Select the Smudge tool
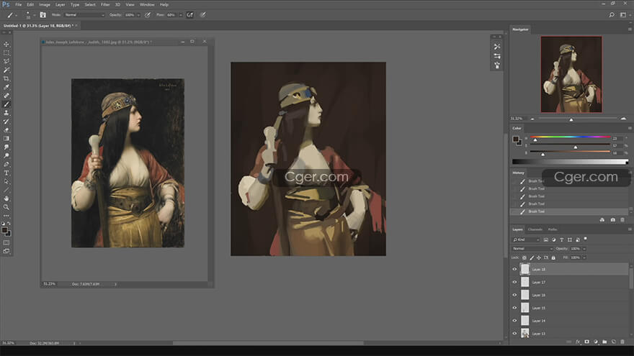The width and height of the screenshot is (634, 356). click(6, 147)
